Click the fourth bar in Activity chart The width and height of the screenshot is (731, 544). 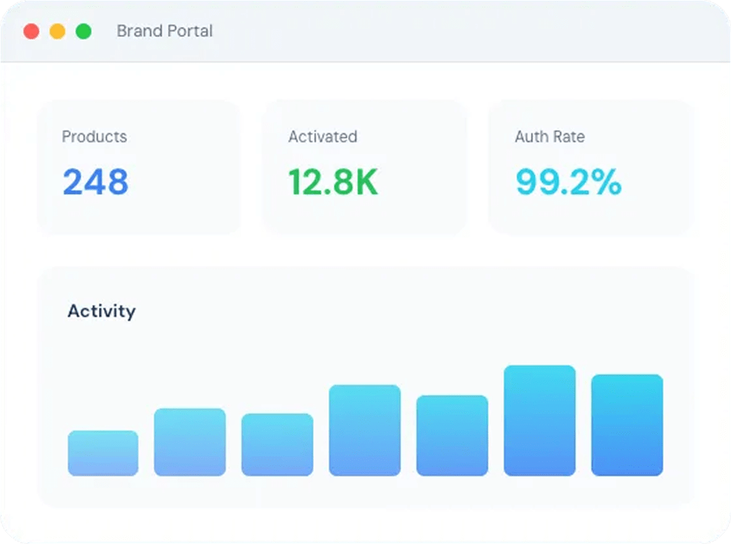coord(365,430)
